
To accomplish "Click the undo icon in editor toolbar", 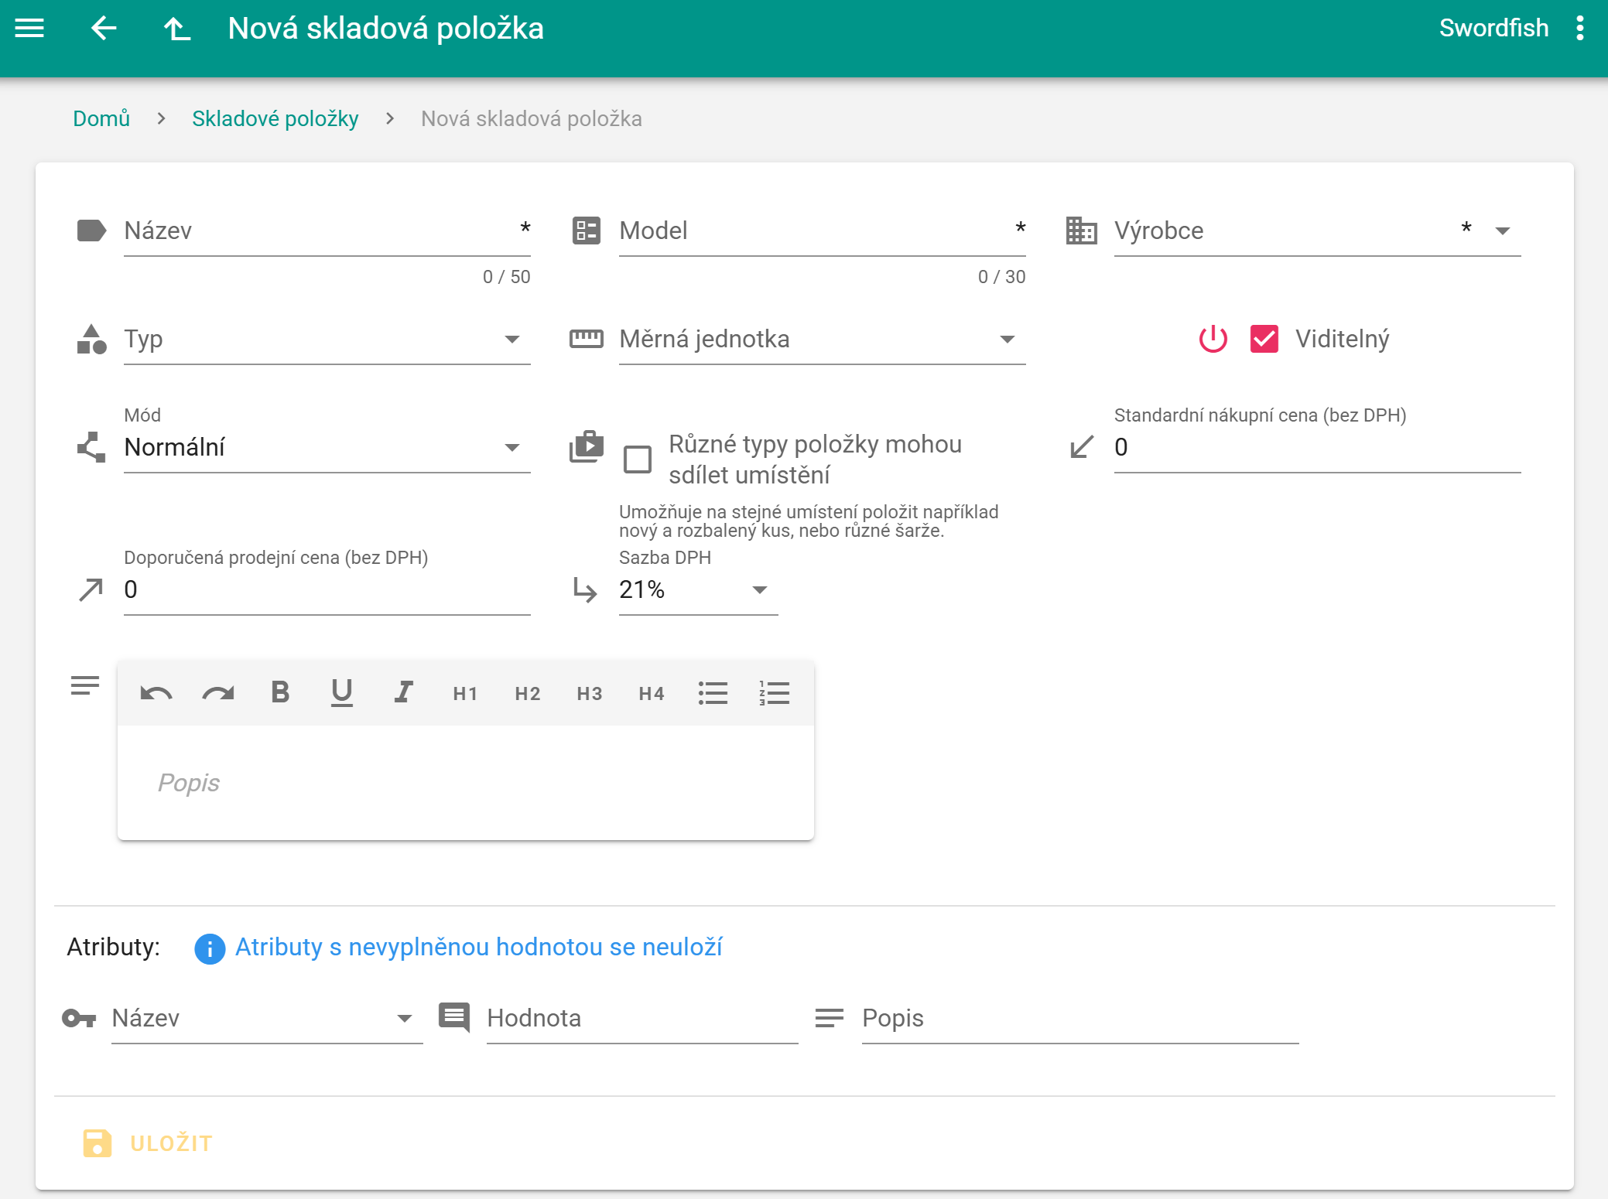I will click(x=156, y=693).
